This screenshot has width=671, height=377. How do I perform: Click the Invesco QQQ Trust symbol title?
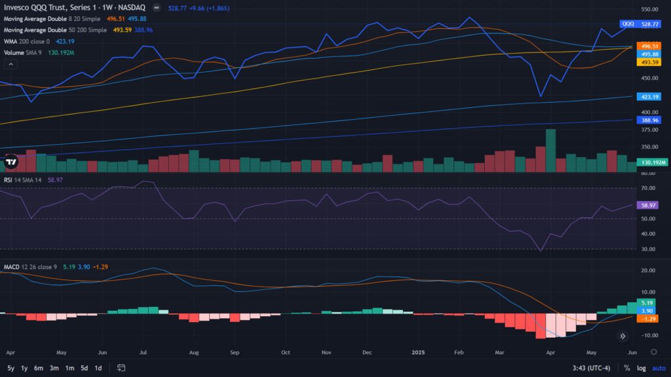coord(75,8)
